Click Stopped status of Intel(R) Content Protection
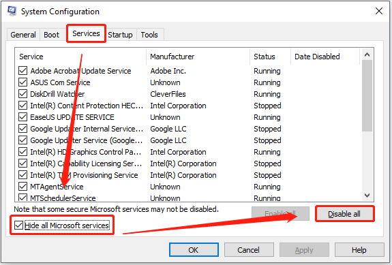Viewport: 392px width, 265px height. [x=267, y=106]
